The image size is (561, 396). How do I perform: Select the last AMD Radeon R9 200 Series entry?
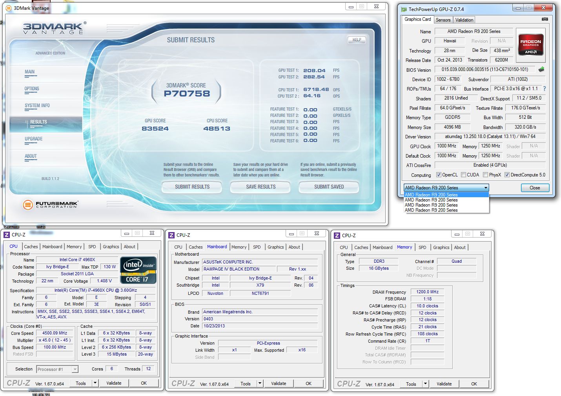pos(446,210)
